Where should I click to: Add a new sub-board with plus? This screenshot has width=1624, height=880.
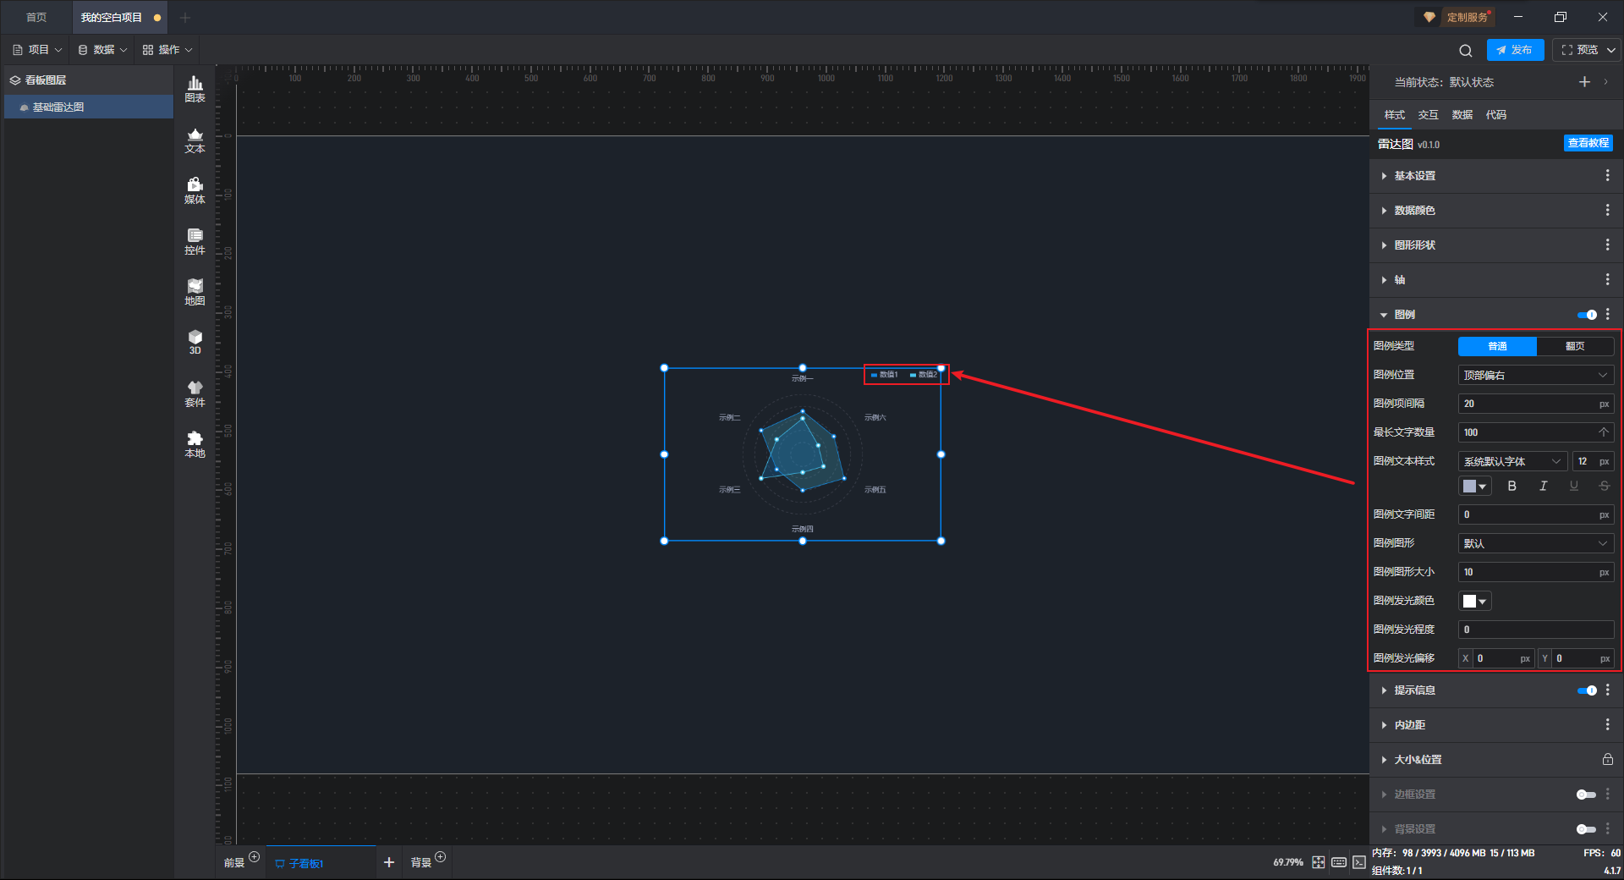[389, 862]
